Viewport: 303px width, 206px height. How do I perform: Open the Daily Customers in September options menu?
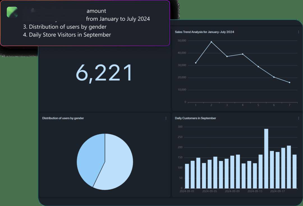pos(299,118)
